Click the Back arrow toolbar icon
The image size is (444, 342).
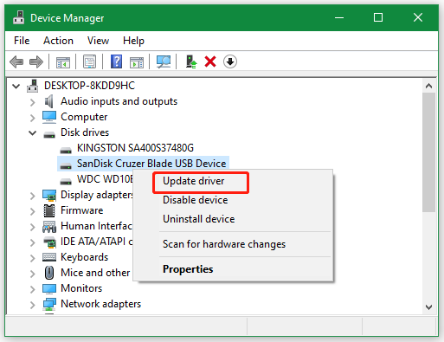(16, 61)
